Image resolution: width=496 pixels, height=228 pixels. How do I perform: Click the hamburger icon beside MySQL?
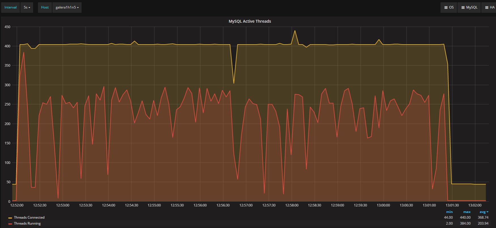tap(463, 7)
